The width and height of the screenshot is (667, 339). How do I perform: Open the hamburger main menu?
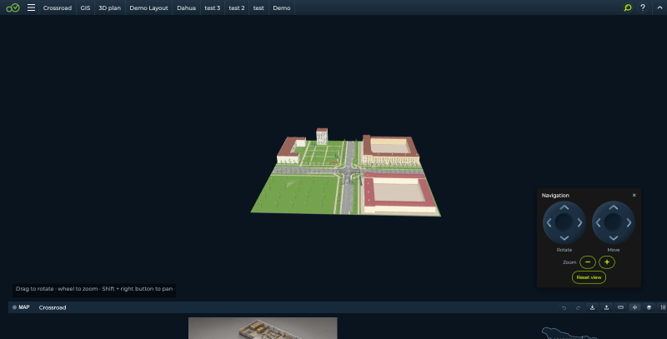click(x=31, y=7)
